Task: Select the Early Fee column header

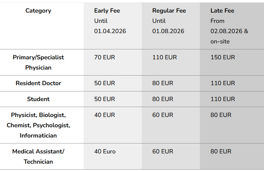Action: (107, 11)
